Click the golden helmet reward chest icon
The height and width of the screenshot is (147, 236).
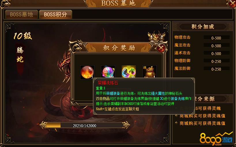pyautogui.click(x=156, y=36)
